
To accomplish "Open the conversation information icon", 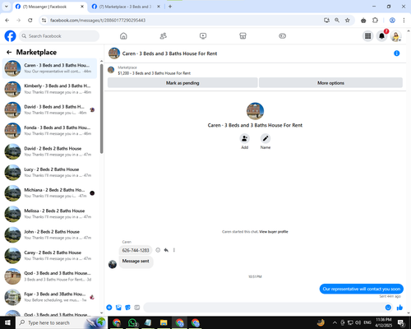I will pyautogui.click(x=396, y=53).
